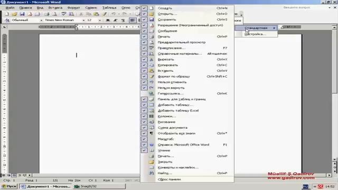This screenshot has height=190, width=338.
Task: Click the Открыть folder icon in list
Action: [x=152, y=14]
